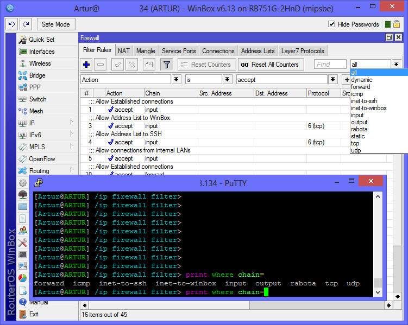Viewport: 408px width, 325px height.
Task: Toggle enabled checkmark of rule 3
Action: (x=111, y=126)
